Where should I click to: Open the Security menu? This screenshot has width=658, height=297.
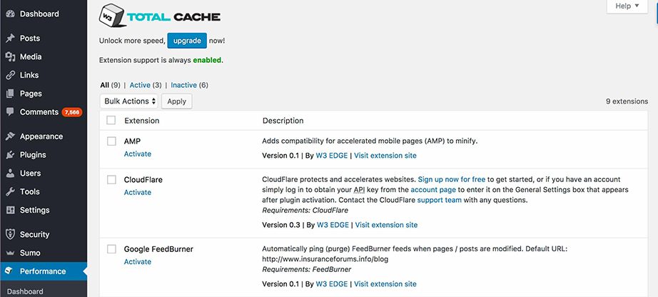(34, 234)
